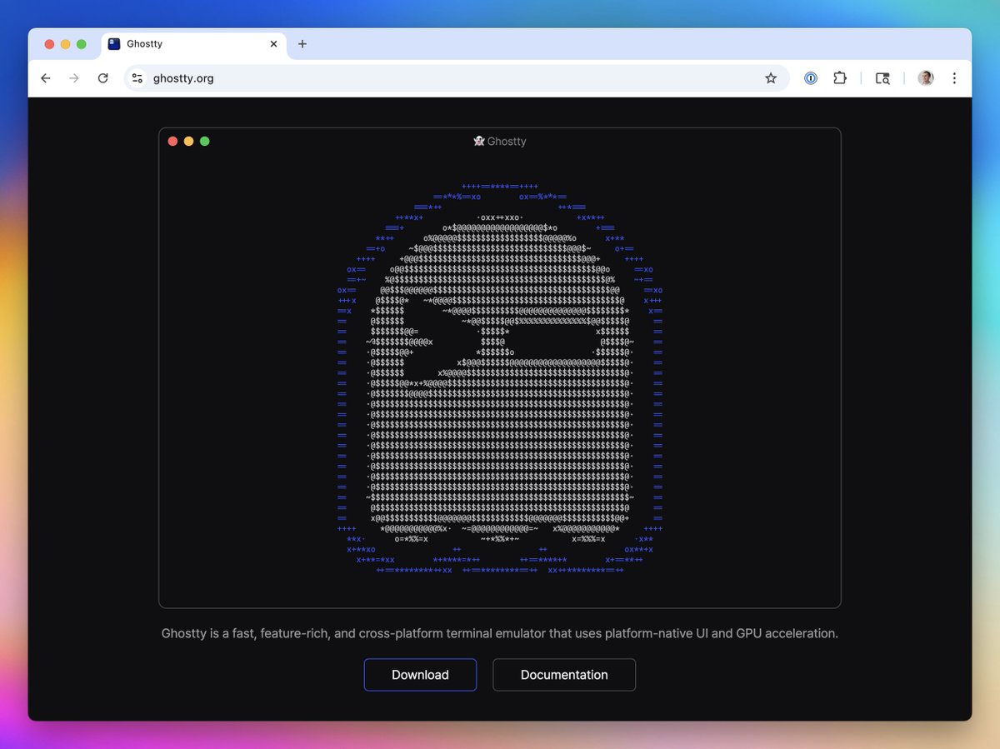This screenshot has height=749, width=1000.
Task: Reload the ghostty.org page
Action: [x=102, y=78]
